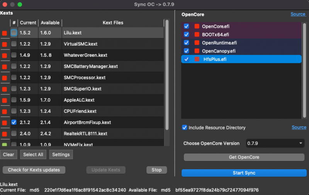Click red status square next to HfsPlus.efi
The height and width of the screenshot is (195, 309).
point(197,59)
